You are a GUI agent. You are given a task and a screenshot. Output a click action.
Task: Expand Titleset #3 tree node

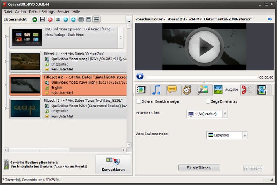pyautogui.click(x=6, y=108)
